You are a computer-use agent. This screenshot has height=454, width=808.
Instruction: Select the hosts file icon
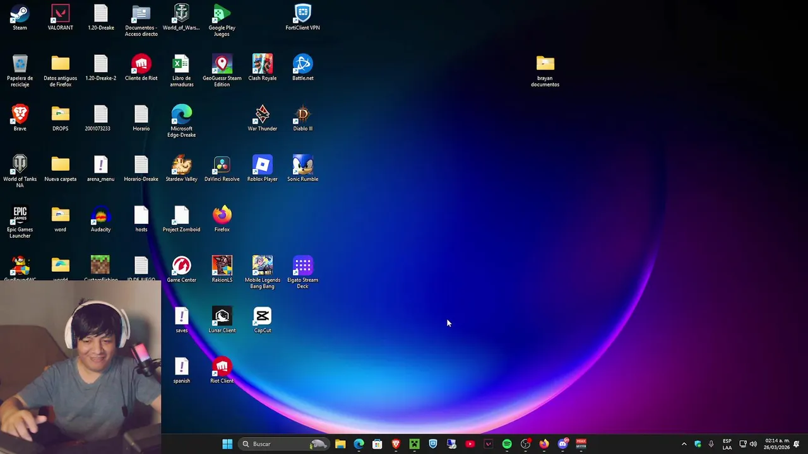click(x=141, y=219)
